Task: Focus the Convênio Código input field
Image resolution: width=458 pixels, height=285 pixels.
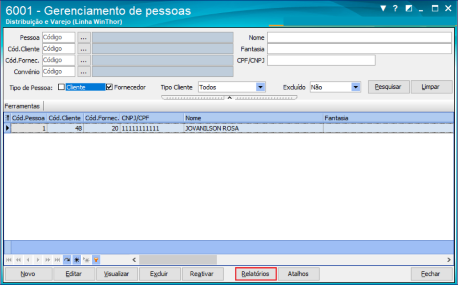Action: [x=59, y=72]
